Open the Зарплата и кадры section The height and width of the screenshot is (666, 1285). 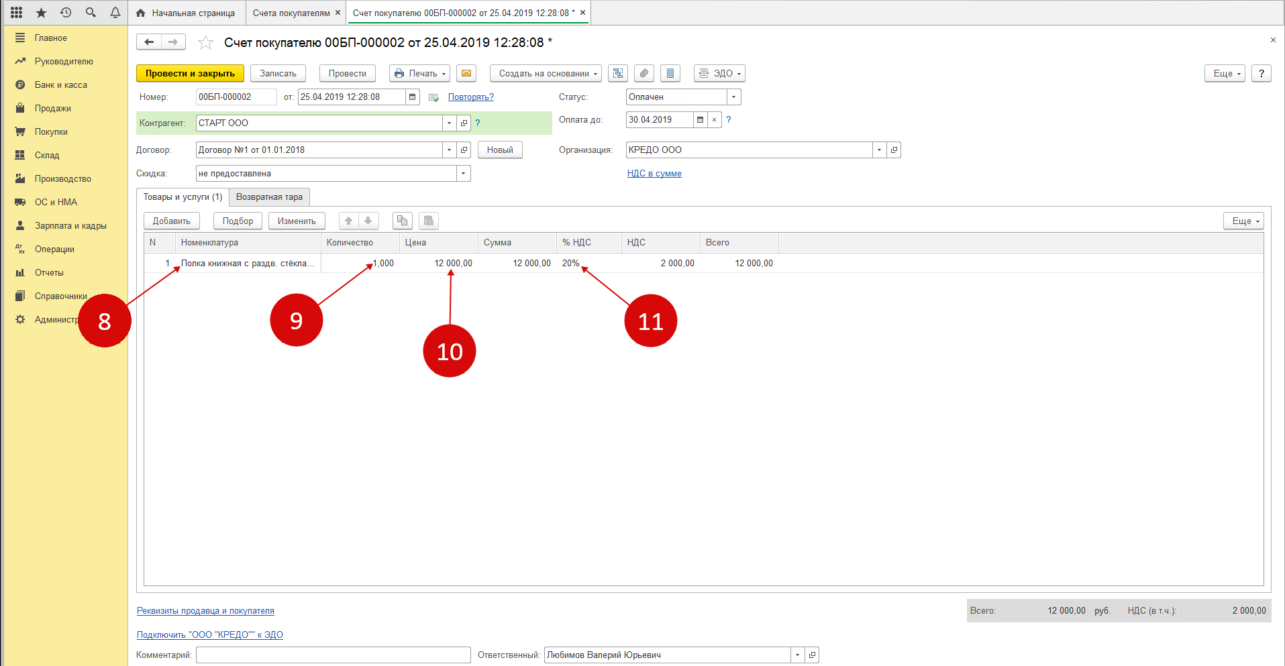click(70, 225)
